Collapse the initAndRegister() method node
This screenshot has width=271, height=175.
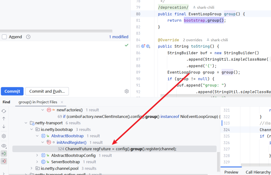tap(42, 142)
